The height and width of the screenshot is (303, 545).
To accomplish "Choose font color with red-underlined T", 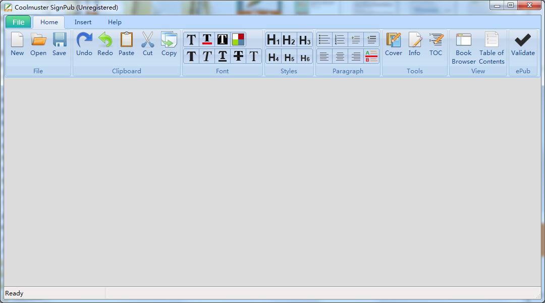I will [207, 39].
